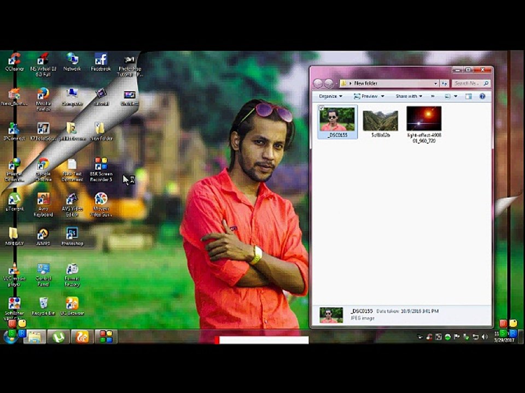
Task: Open the VLC media player shortcut
Action: tap(14, 275)
